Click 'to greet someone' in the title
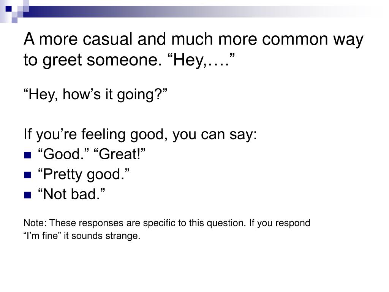This screenshot has width=389, height=292. (93, 60)
